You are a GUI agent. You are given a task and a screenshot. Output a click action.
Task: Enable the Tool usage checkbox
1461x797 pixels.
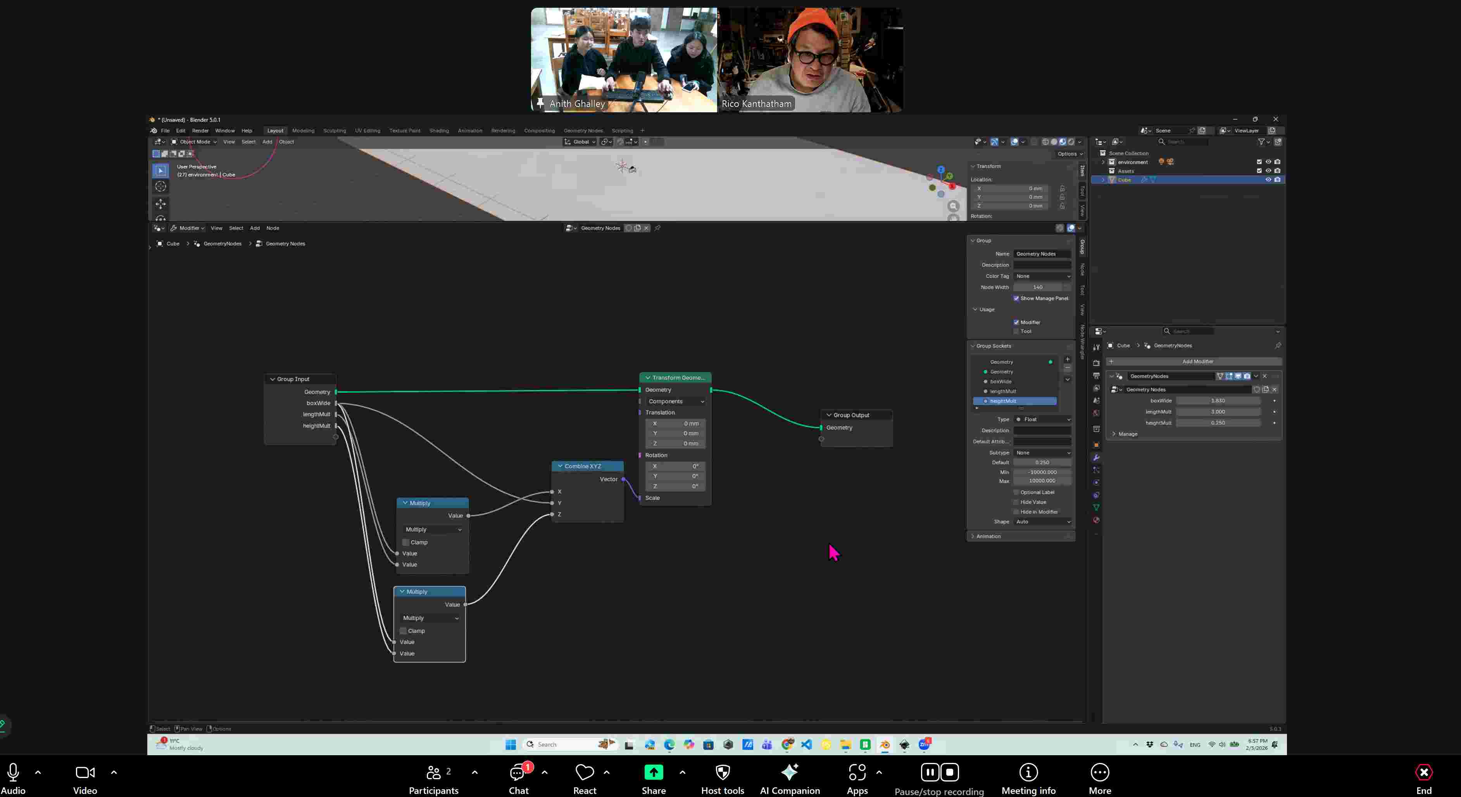point(1016,332)
